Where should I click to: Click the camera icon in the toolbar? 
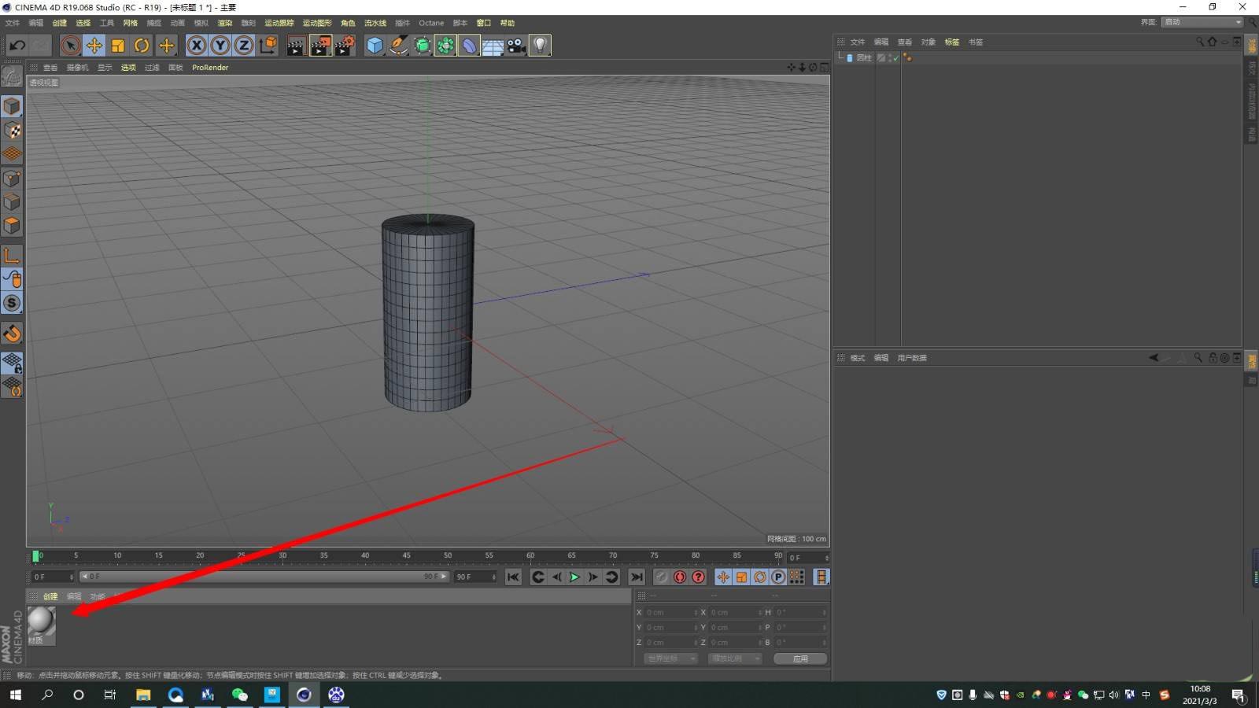pos(515,45)
